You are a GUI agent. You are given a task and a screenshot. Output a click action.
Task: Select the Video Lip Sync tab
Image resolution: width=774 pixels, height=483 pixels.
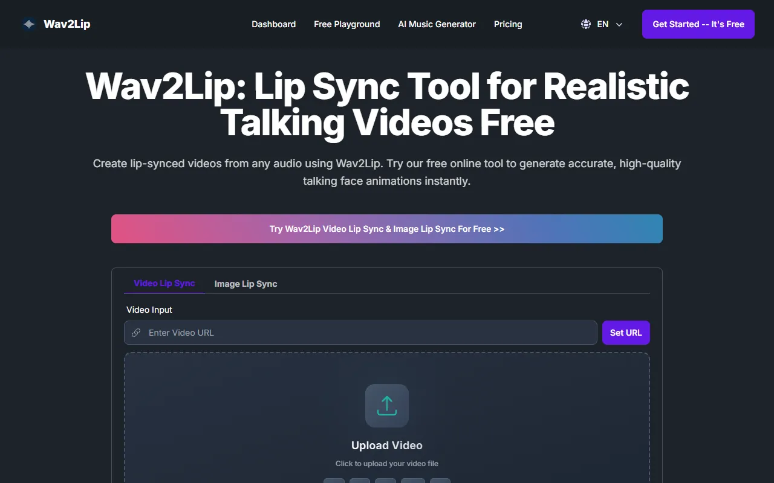click(164, 283)
